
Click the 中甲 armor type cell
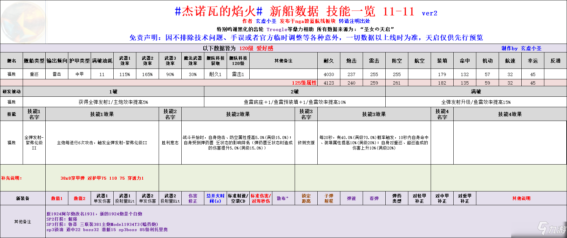[x=79, y=74]
